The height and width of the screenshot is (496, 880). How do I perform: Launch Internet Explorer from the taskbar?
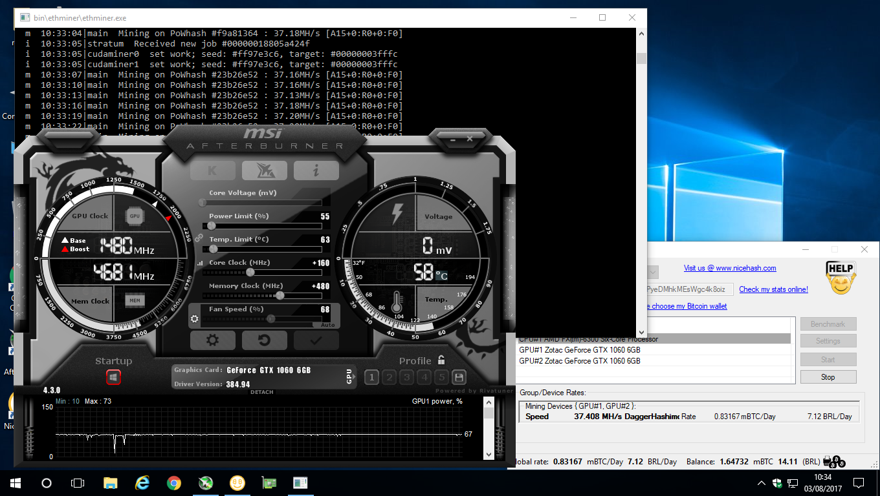tap(142, 482)
